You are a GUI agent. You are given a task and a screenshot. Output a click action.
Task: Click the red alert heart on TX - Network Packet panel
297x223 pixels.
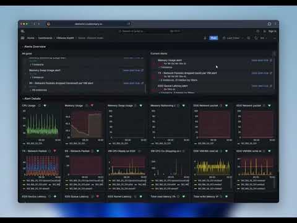(x=55, y=151)
